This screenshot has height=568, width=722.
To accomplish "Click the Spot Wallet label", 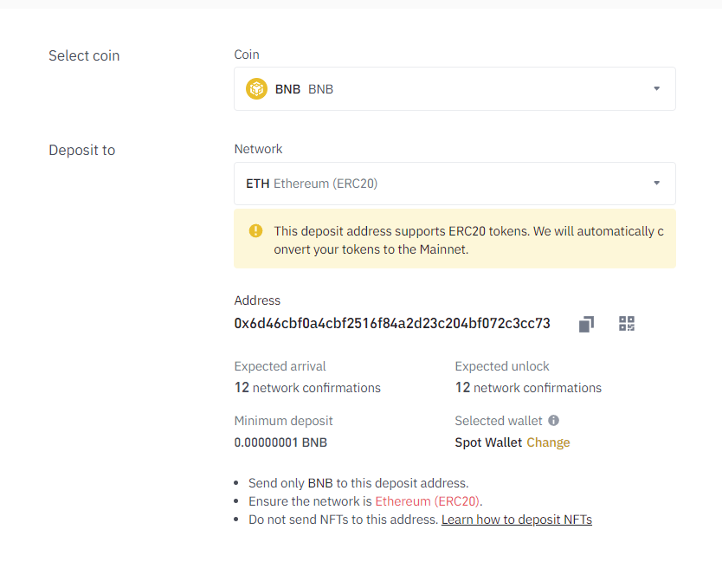I will coord(488,442).
